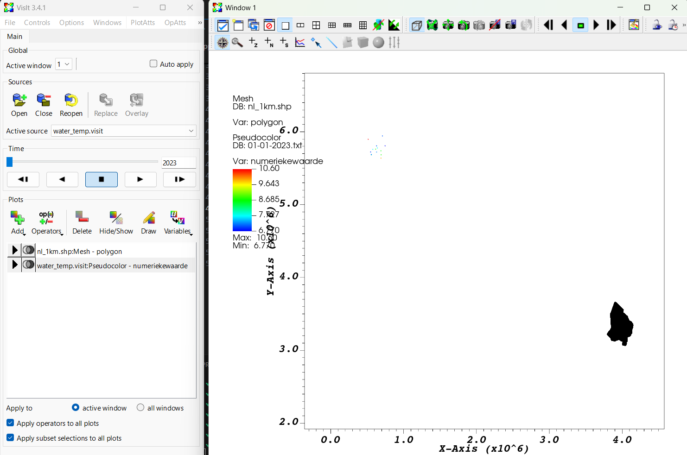
Task: Toggle spin mode icon in Window 1 toolbar
Action: 526,25
